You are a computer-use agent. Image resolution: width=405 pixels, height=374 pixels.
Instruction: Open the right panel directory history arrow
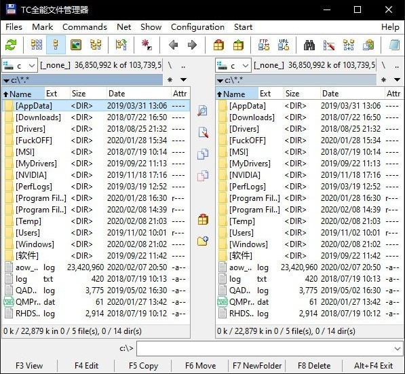click(x=397, y=80)
